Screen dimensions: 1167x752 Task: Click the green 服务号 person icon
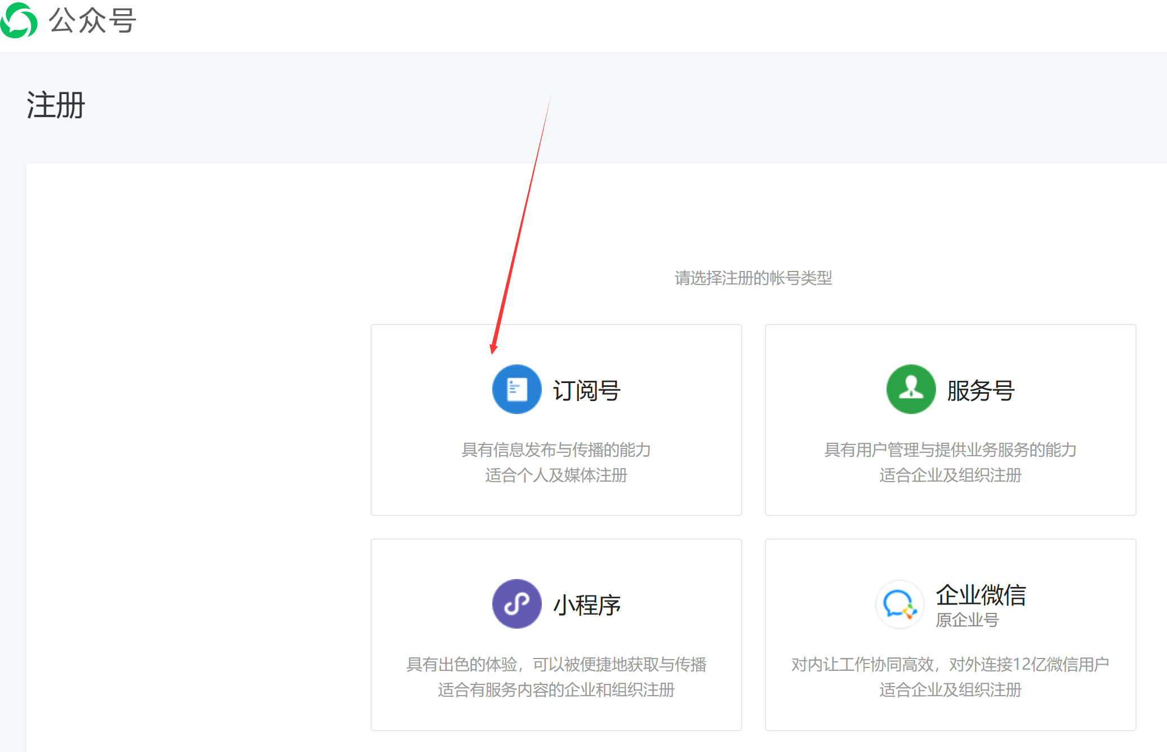click(911, 389)
